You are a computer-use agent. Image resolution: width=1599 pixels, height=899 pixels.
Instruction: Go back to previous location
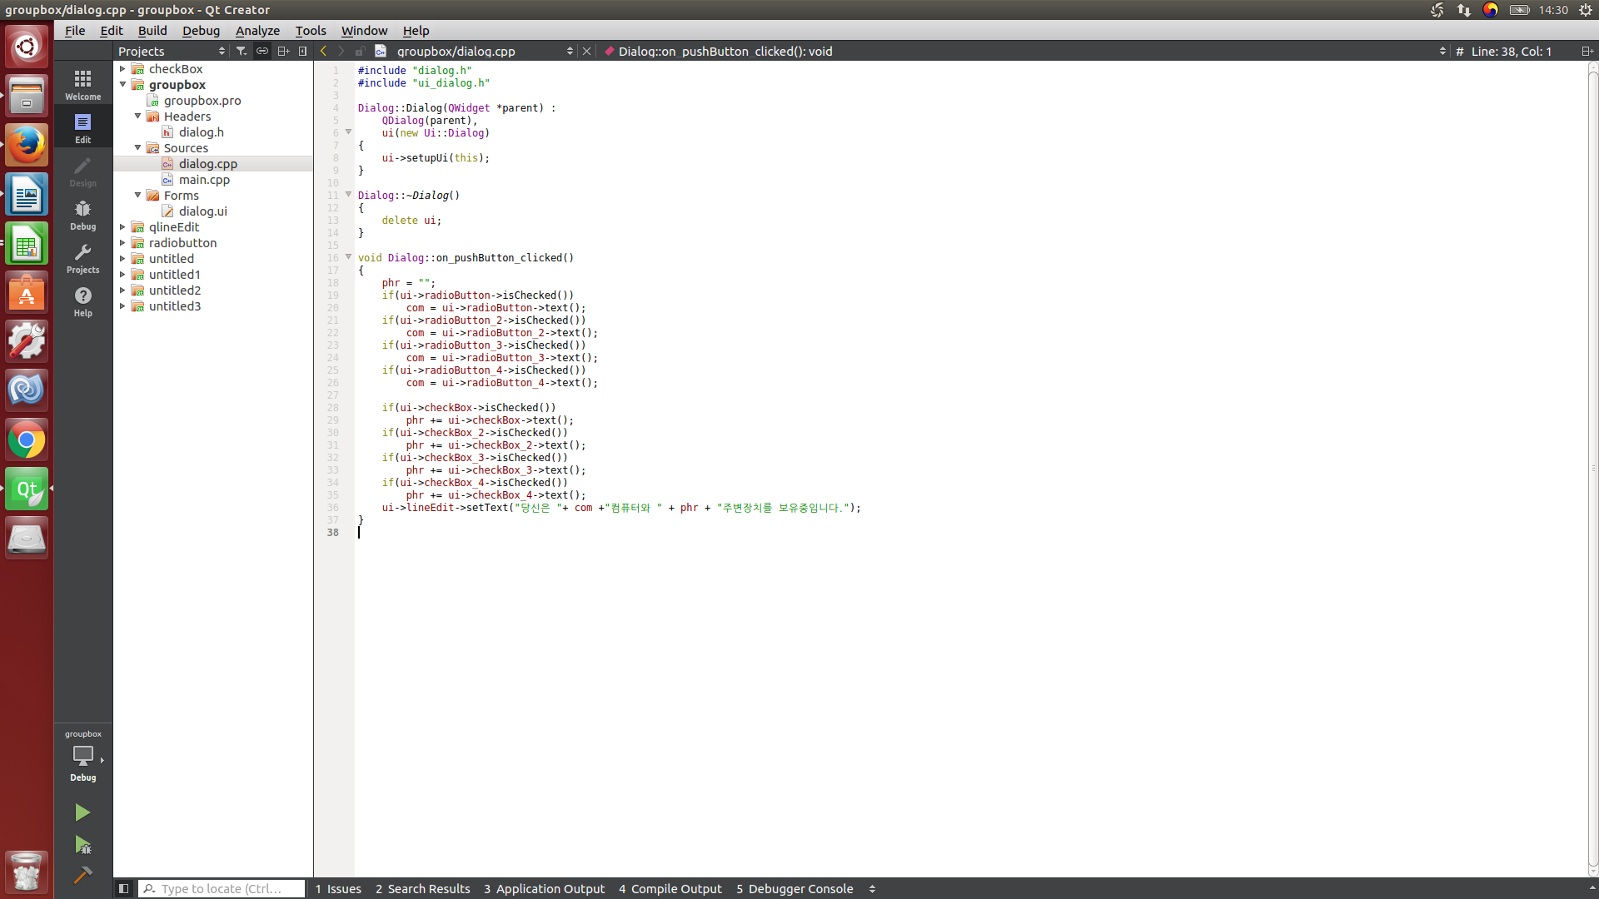(324, 51)
